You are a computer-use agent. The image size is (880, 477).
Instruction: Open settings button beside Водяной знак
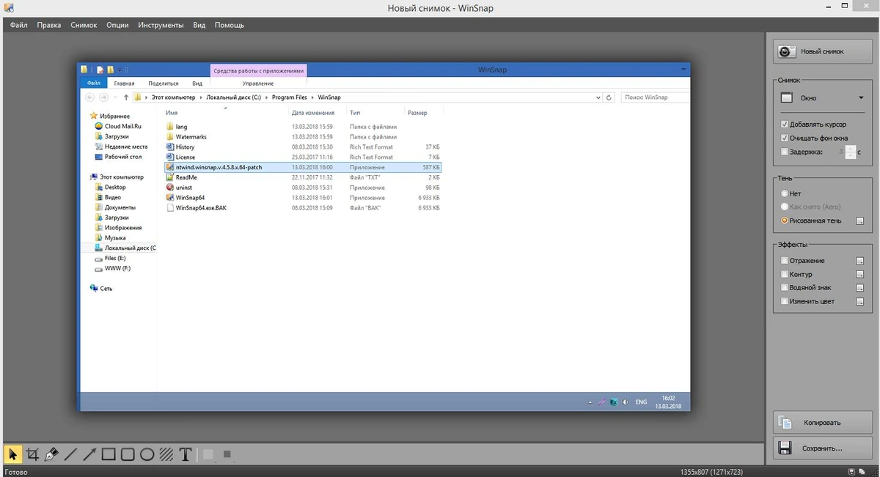pos(860,288)
